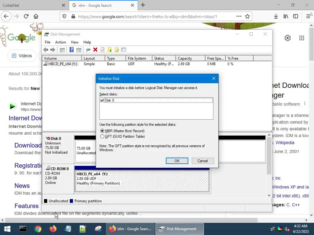The image size is (314, 235).
Task: Go to Firefox home page icon
Action: pos(36,16)
